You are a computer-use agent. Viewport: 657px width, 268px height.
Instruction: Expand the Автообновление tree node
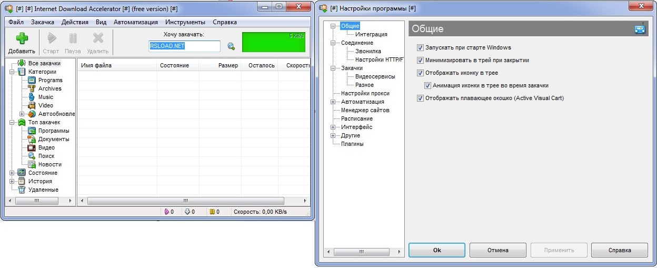(22, 114)
